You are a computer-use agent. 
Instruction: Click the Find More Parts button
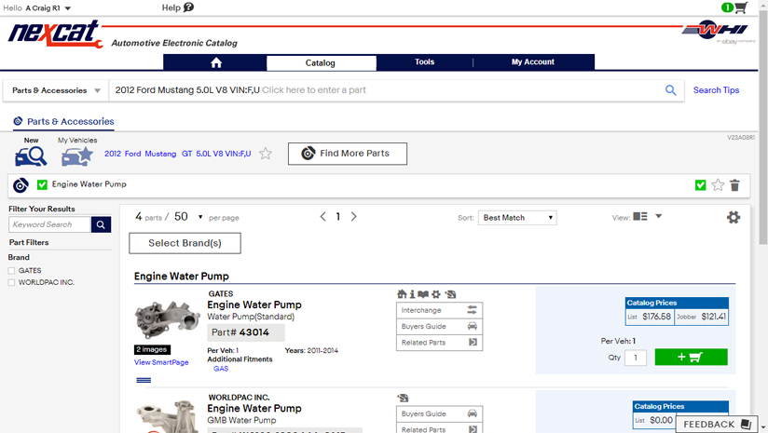click(348, 154)
